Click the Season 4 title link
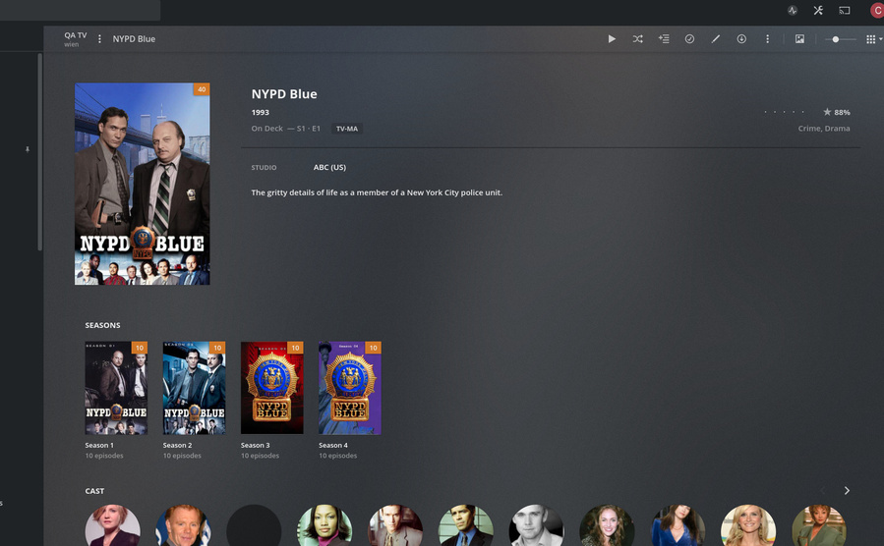884x546 pixels. tap(332, 445)
